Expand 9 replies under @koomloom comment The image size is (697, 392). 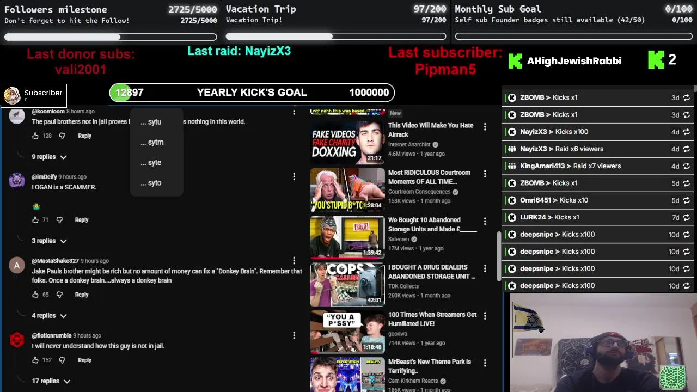pos(49,157)
